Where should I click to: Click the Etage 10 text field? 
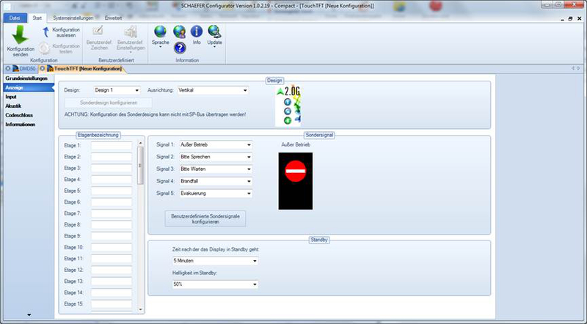(x=112, y=247)
